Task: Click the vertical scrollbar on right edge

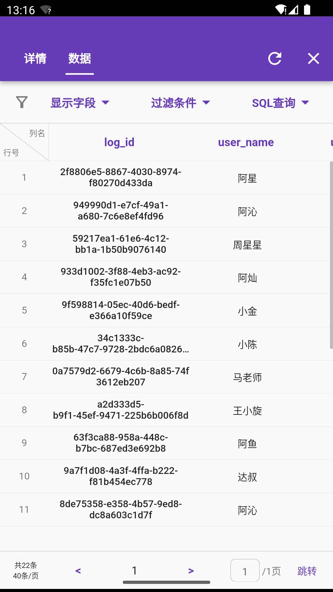Action: click(331, 255)
